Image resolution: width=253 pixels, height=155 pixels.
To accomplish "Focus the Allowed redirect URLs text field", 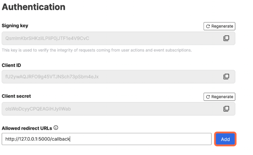I will [107, 139].
